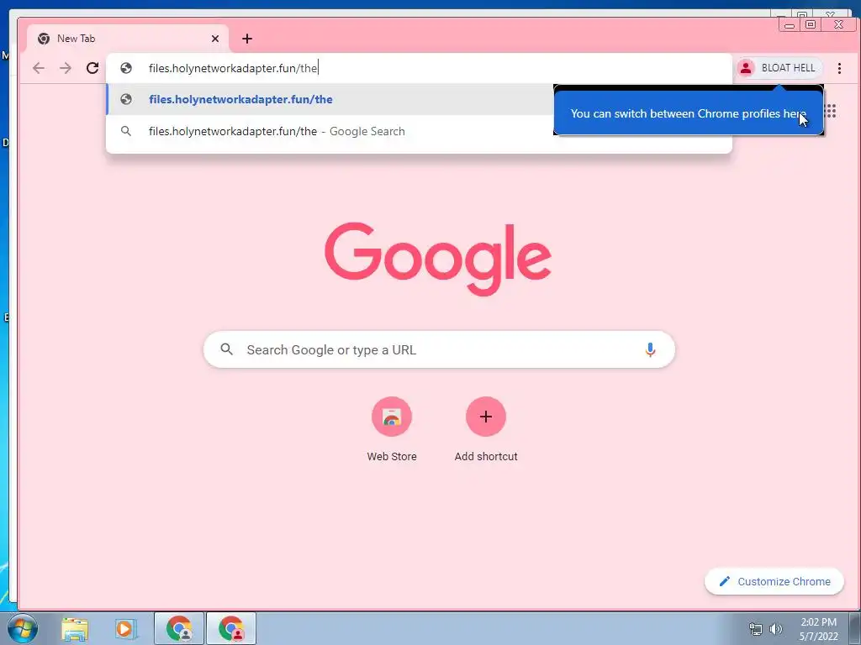Image resolution: width=861 pixels, height=645 pixels.
Task: Click the back navigation arrow
Action: (x=39, y=68)
